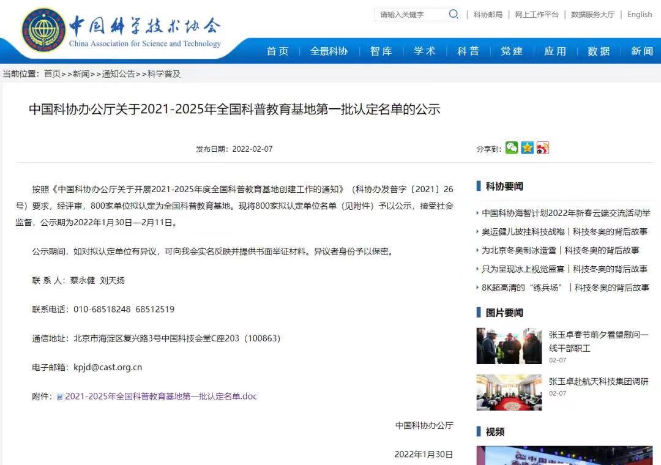This screenshot has width=661, height=465.
Task: Open headline 张玉卓赴航天科技集团调研
Action: point(598,382)
